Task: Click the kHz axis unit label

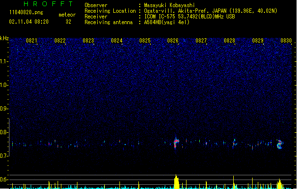Action: click(x=4, y=38)
